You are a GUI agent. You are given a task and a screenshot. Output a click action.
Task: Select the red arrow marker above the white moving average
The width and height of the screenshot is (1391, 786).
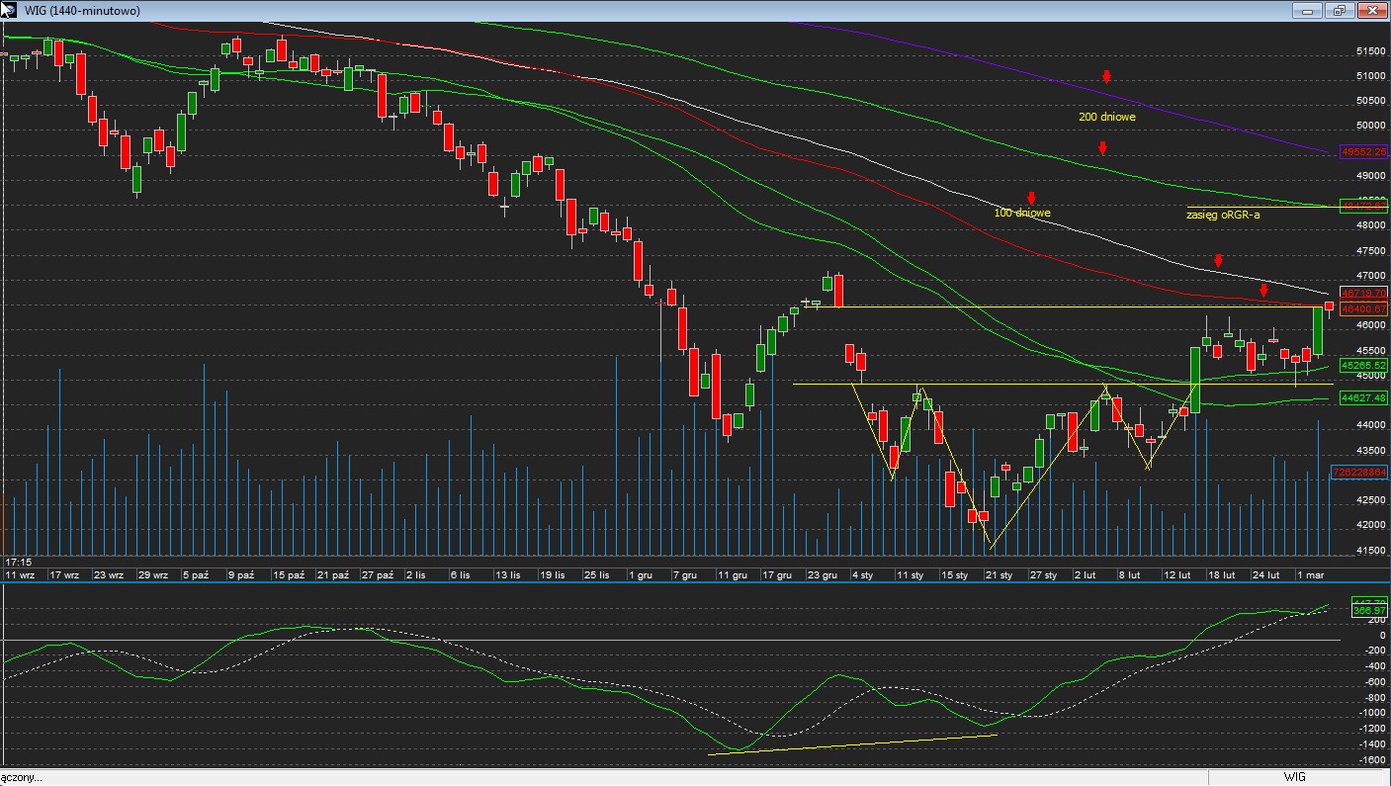pos(1219,261)
